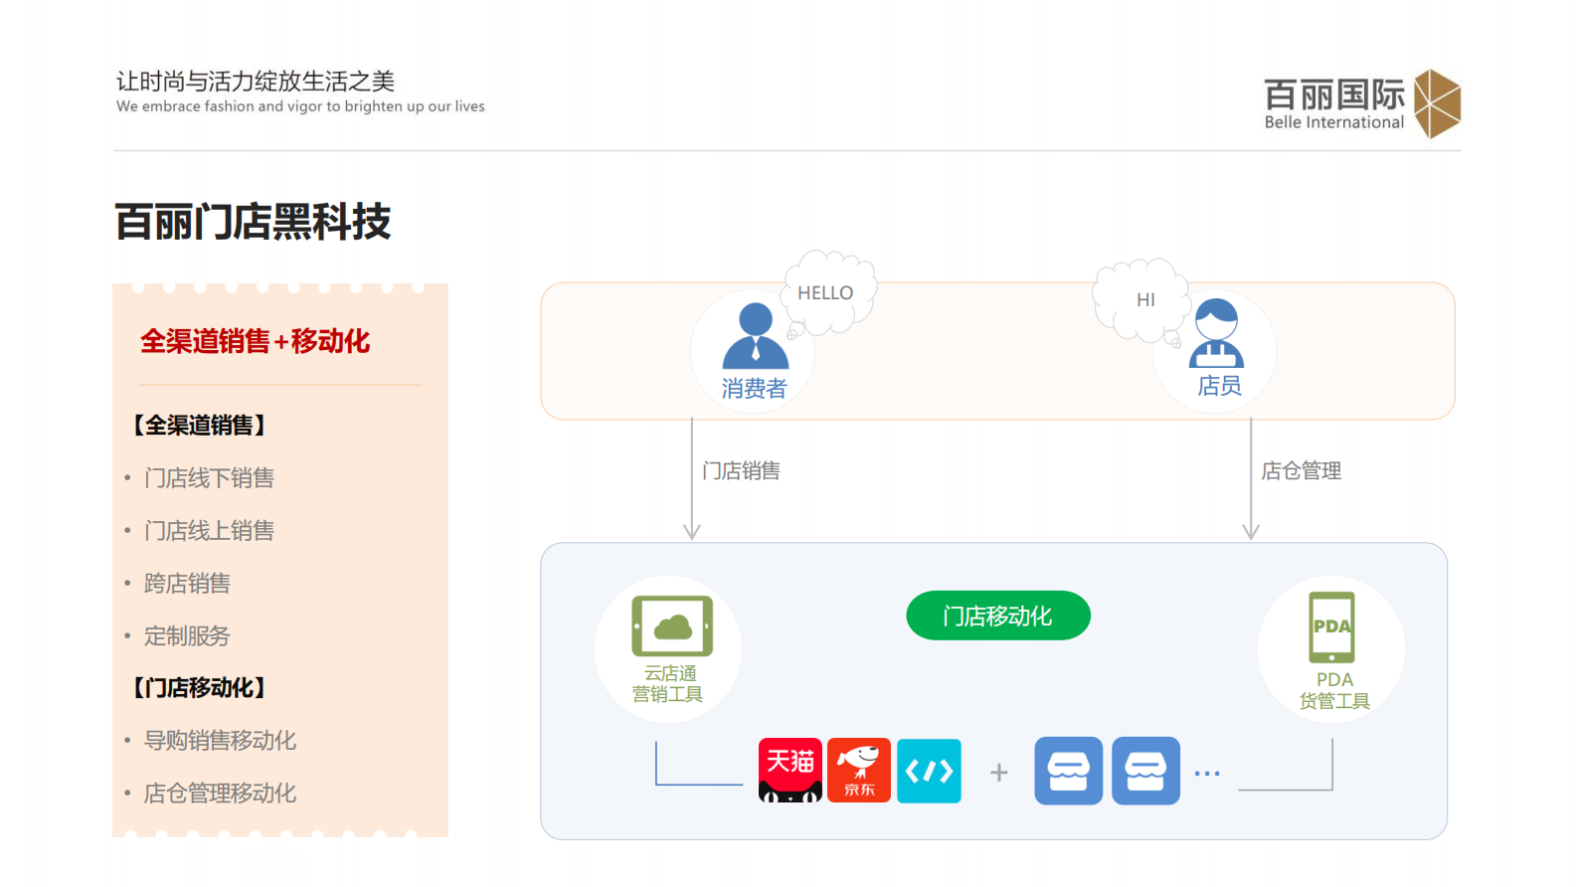Click the HELLO thought bubble

pyautogui.click(x=829, y=293)
